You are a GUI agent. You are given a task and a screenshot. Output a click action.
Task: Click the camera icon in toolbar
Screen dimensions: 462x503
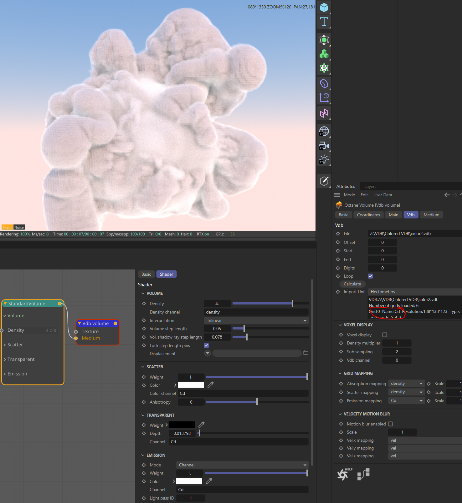[324, 146]
